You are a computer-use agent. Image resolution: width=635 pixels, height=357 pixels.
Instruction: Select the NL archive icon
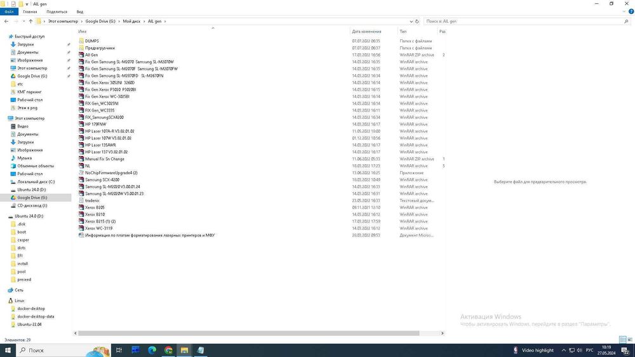(81, 166)
